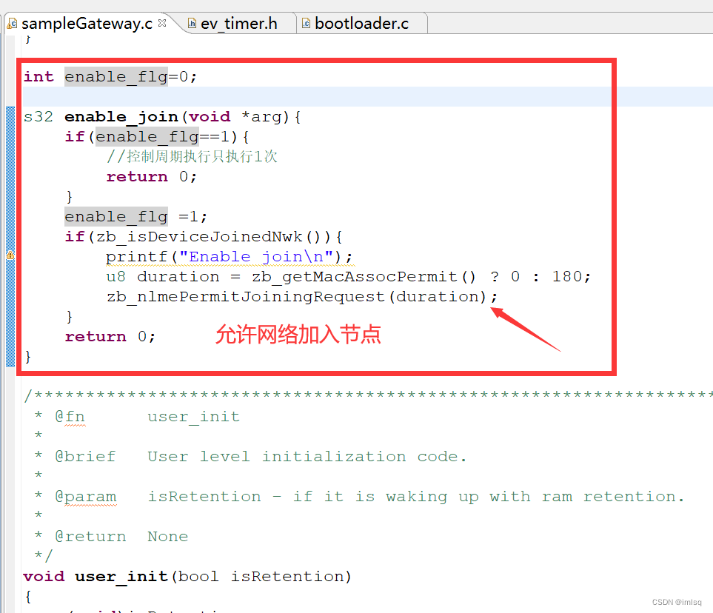
Task: Click the Chinese comment about executing once
Action: [192, 156]
